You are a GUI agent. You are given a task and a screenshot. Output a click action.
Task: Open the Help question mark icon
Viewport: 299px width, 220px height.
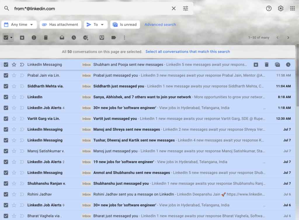(x=269, y=8)
